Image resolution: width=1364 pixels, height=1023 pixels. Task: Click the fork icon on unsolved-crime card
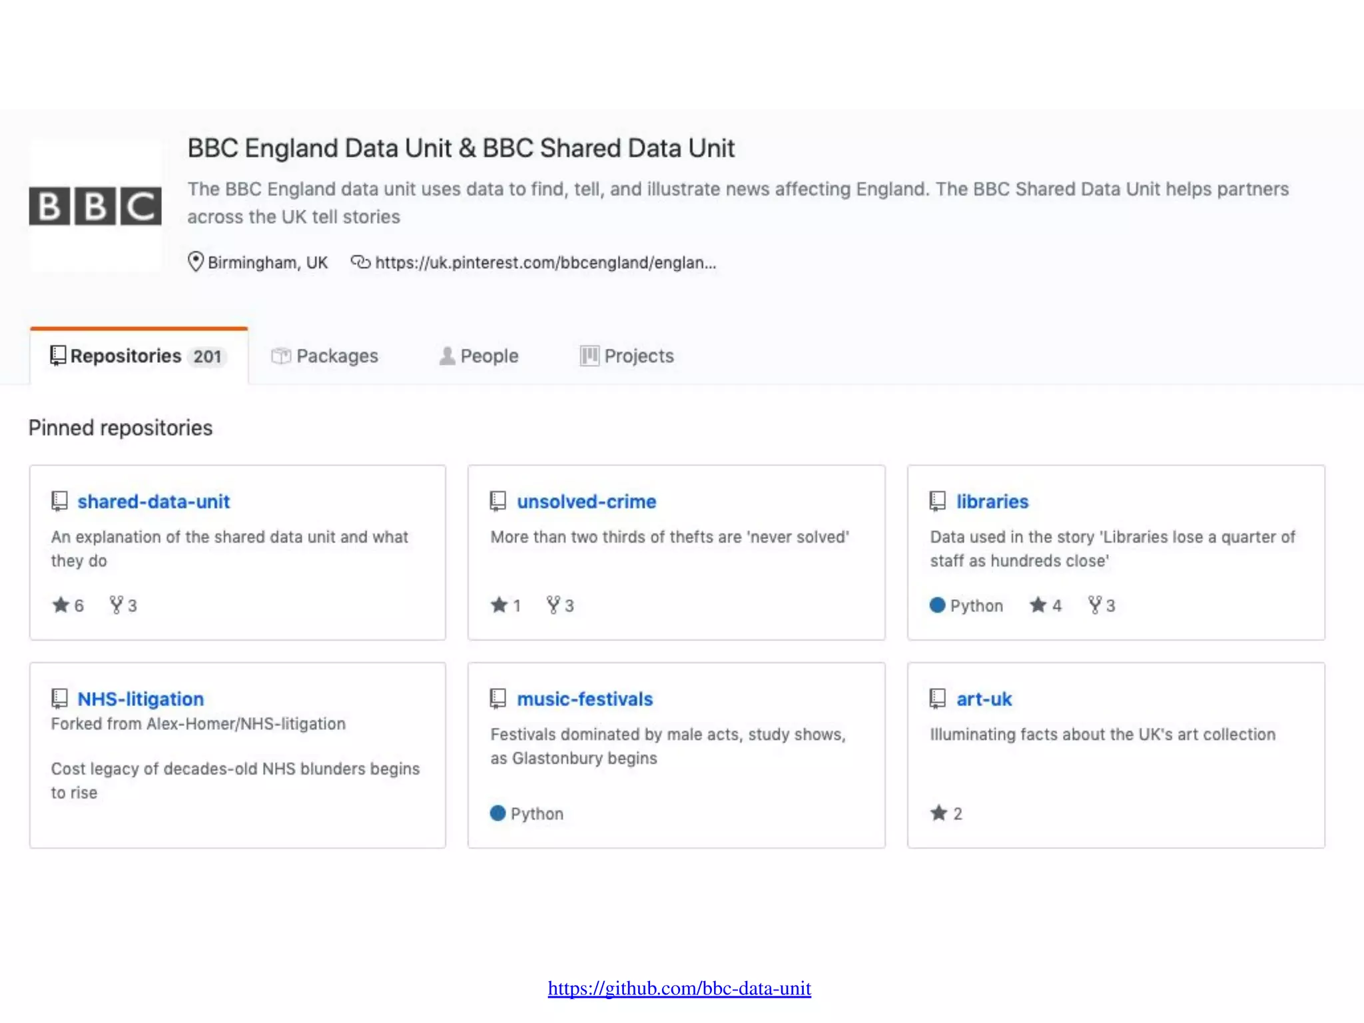tap(553, 605)
